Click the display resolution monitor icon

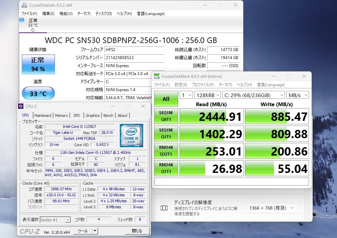[x=164, y=208]
